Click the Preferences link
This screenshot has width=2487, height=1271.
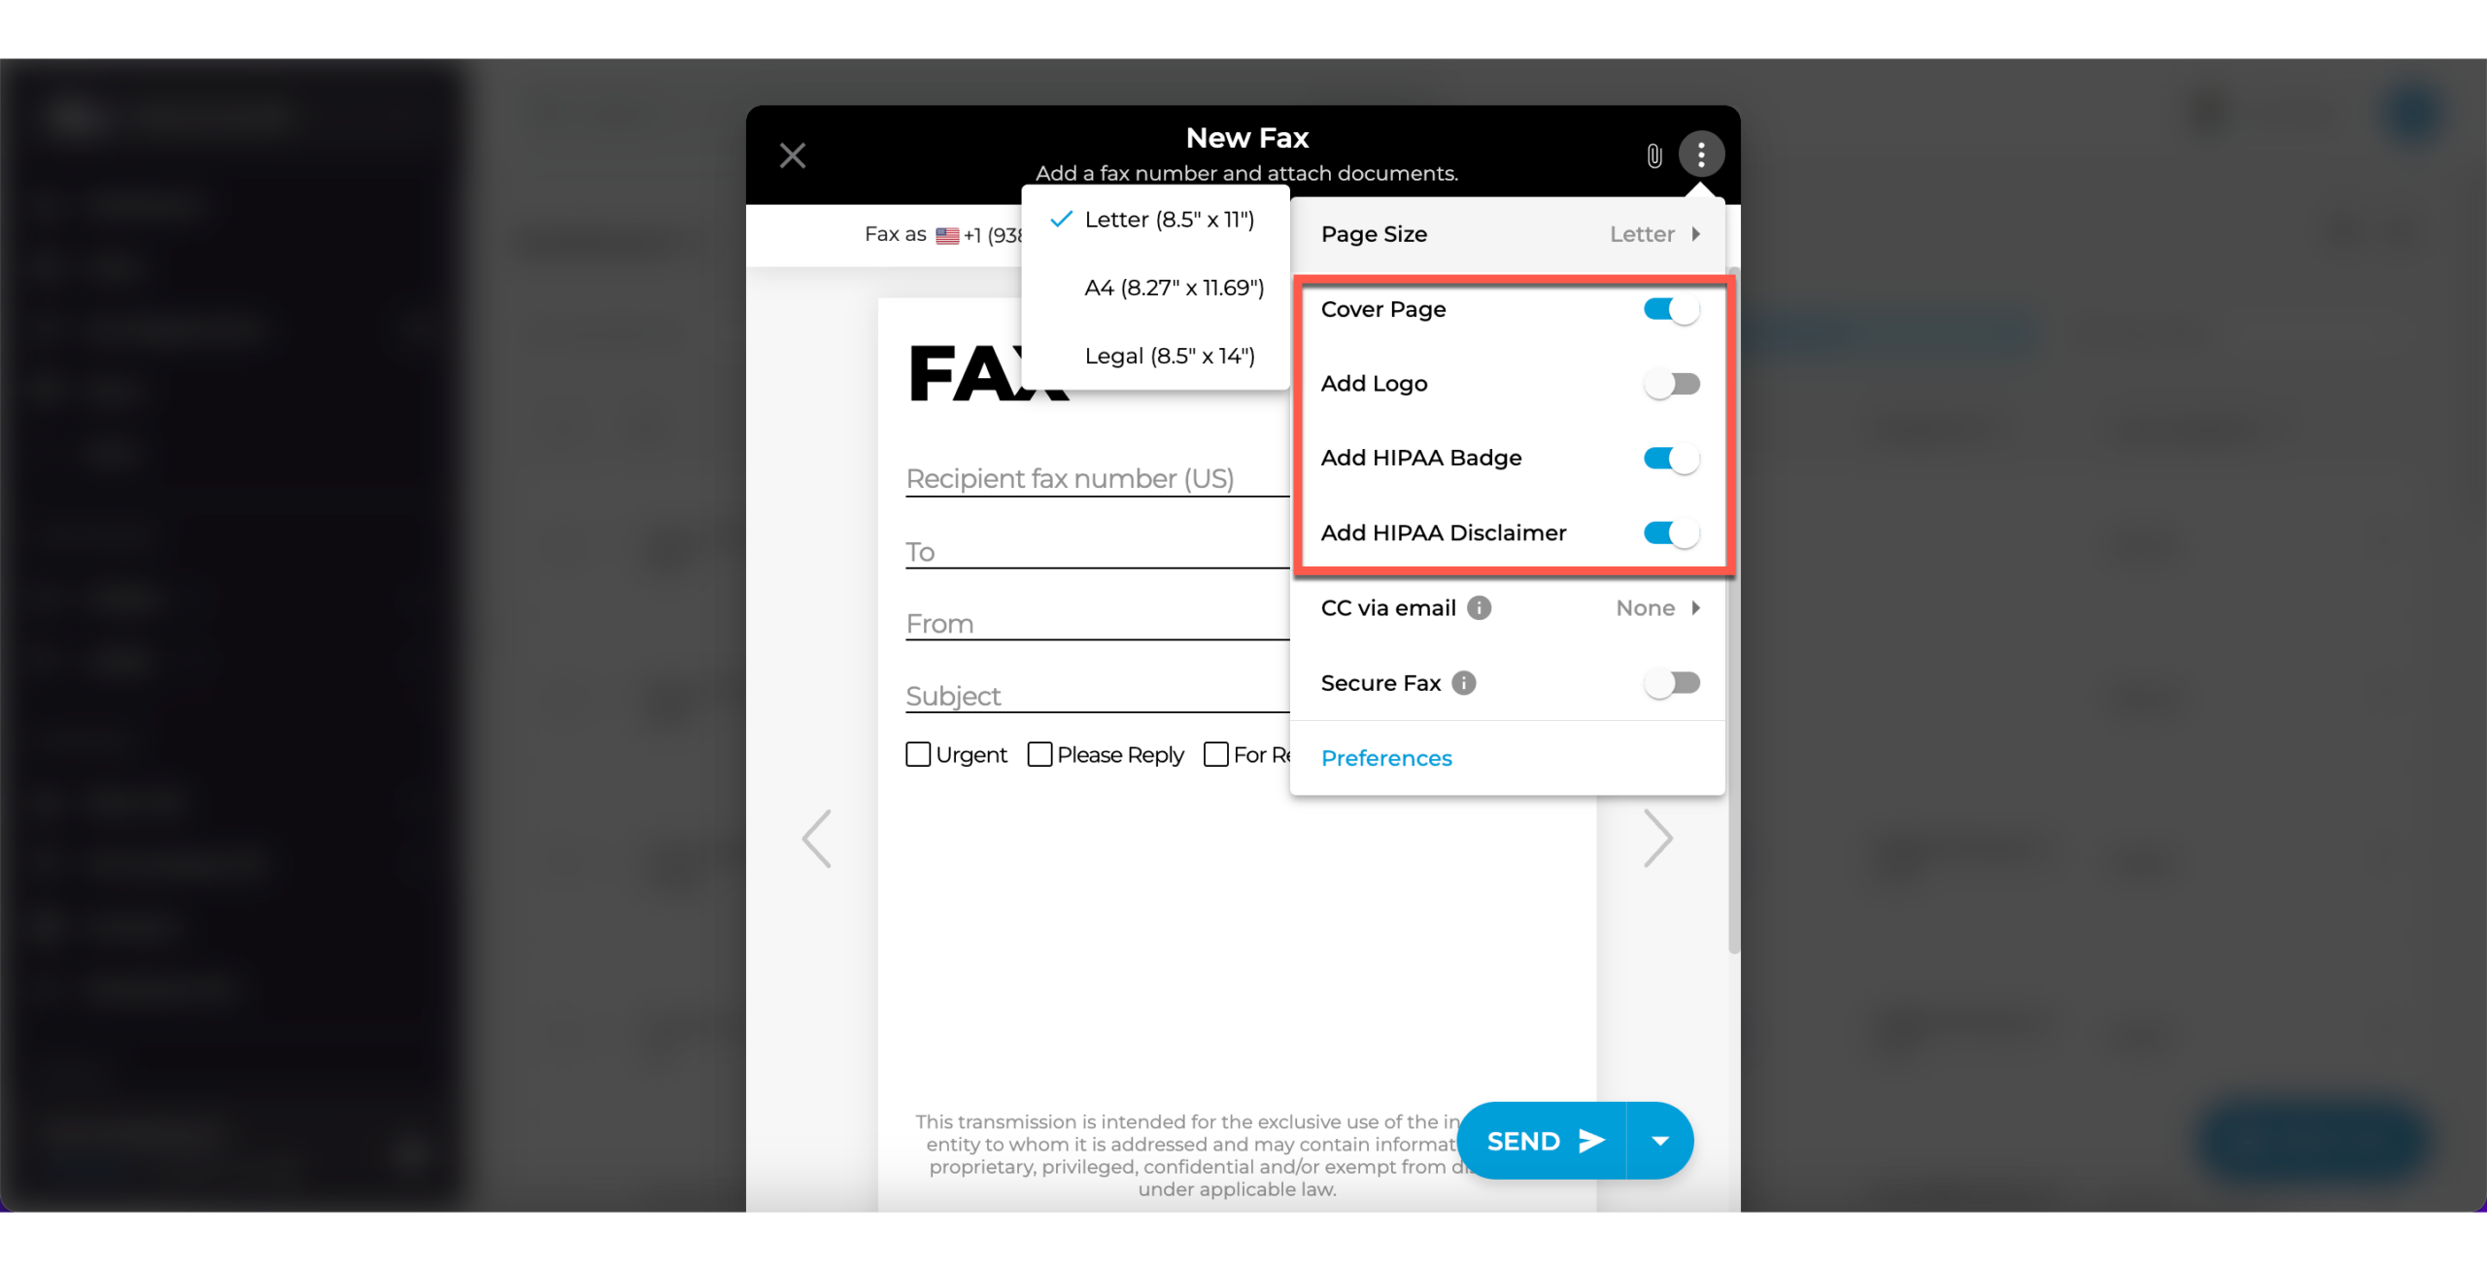point(1383,757)
